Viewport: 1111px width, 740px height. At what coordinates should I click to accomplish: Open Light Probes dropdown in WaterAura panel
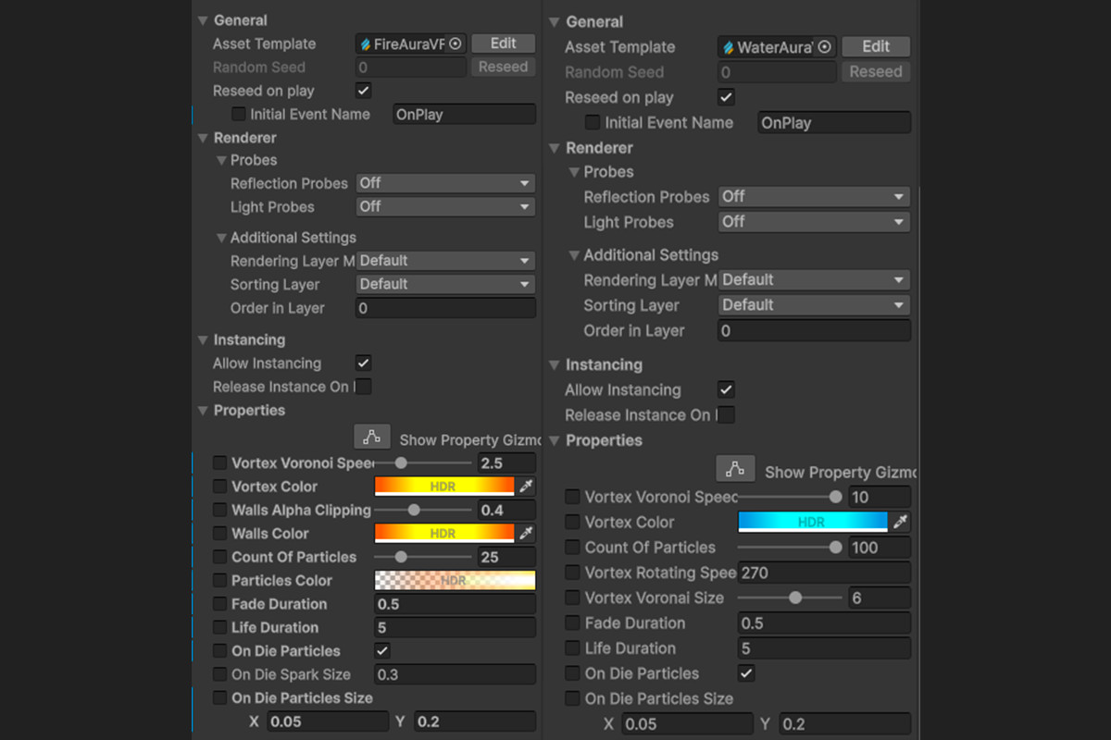pyautogui.click(x=815, y=222)
